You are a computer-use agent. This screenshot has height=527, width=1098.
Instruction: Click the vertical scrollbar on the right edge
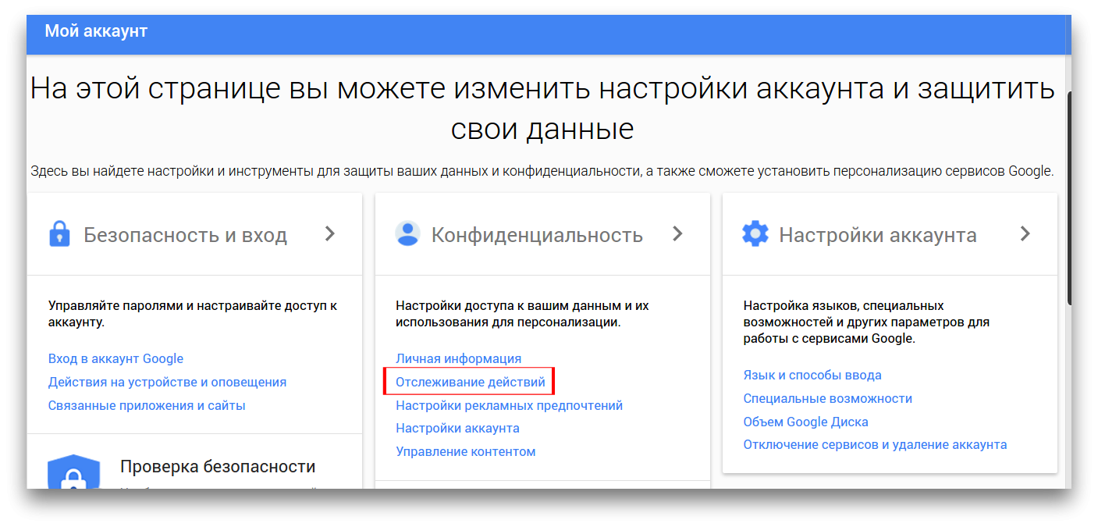(1071, 195)
